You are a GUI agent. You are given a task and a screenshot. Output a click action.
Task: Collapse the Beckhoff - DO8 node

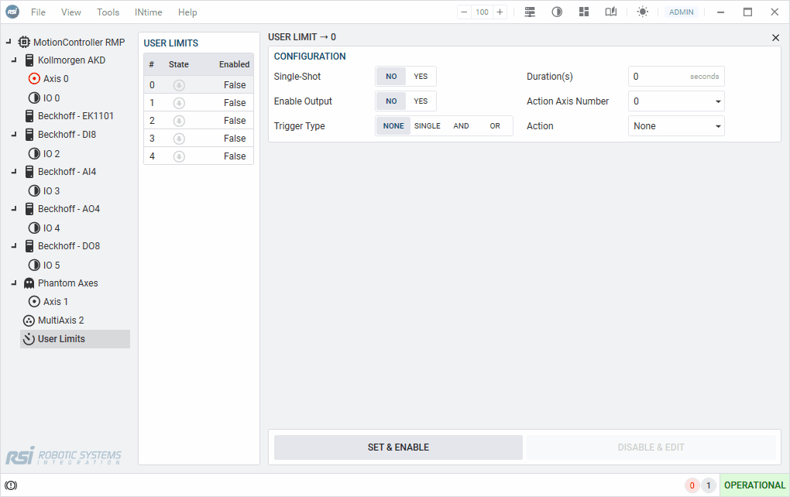[14, 246]
